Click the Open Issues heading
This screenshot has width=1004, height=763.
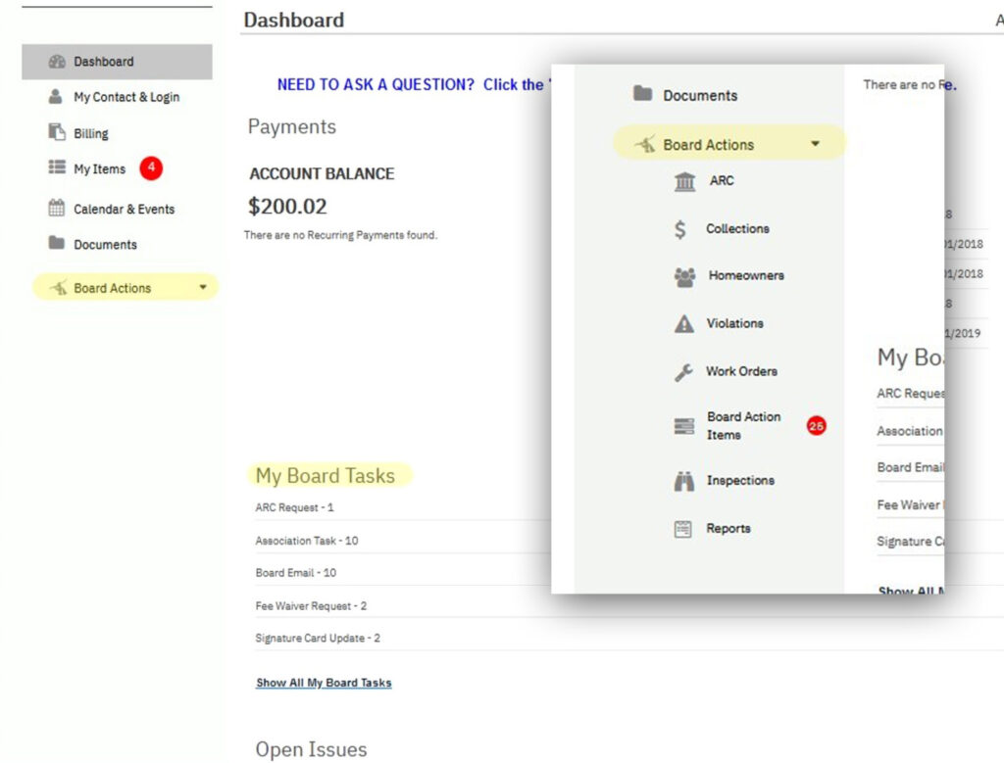[311, 749]
